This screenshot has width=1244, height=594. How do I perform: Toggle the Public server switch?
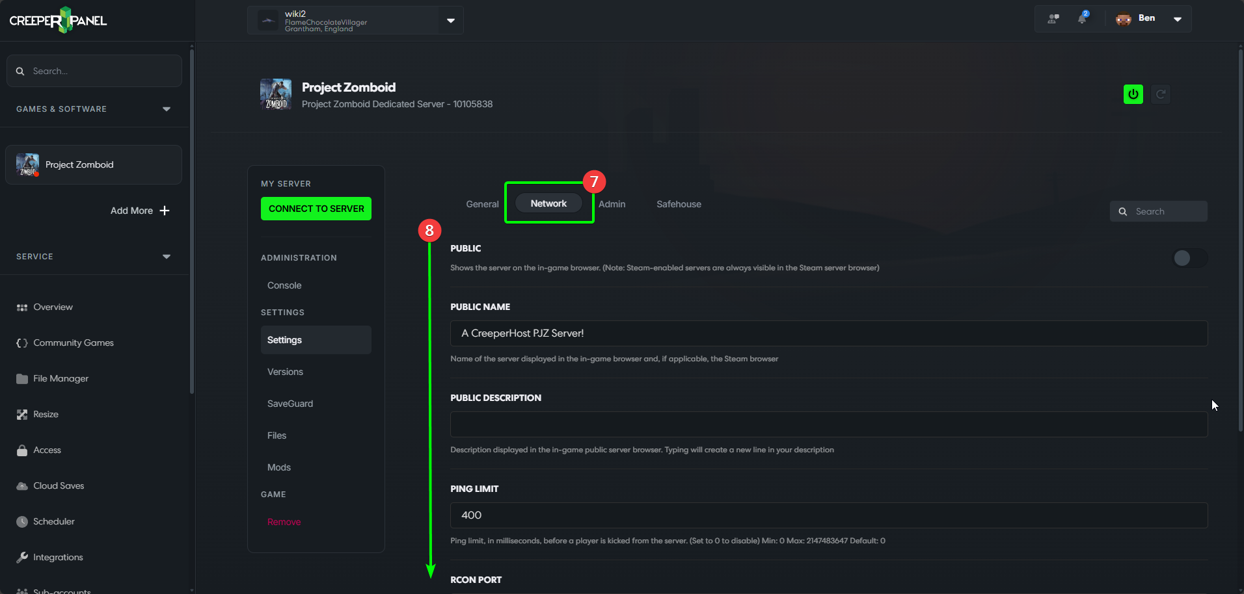click(x=1189, y=258)
